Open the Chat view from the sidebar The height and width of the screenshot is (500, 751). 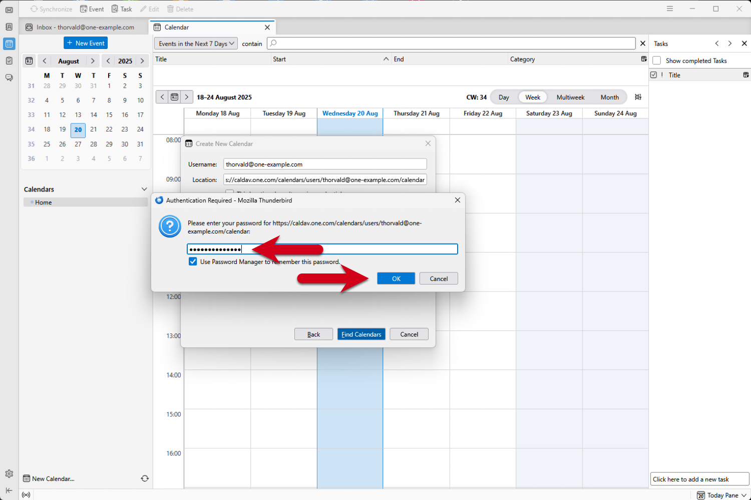tap(9, 77)
